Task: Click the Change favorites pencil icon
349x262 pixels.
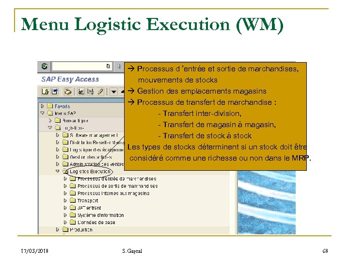Action: coord(100,92)
